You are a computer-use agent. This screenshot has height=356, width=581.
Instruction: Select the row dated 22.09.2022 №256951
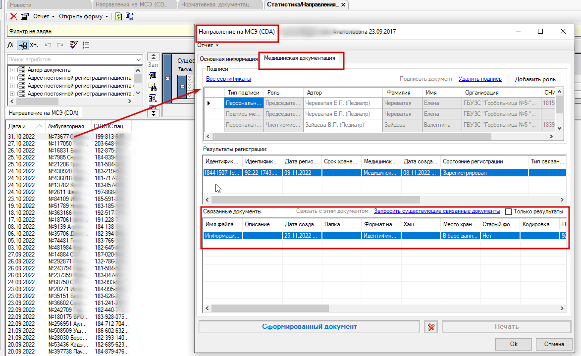click(68, 324)
